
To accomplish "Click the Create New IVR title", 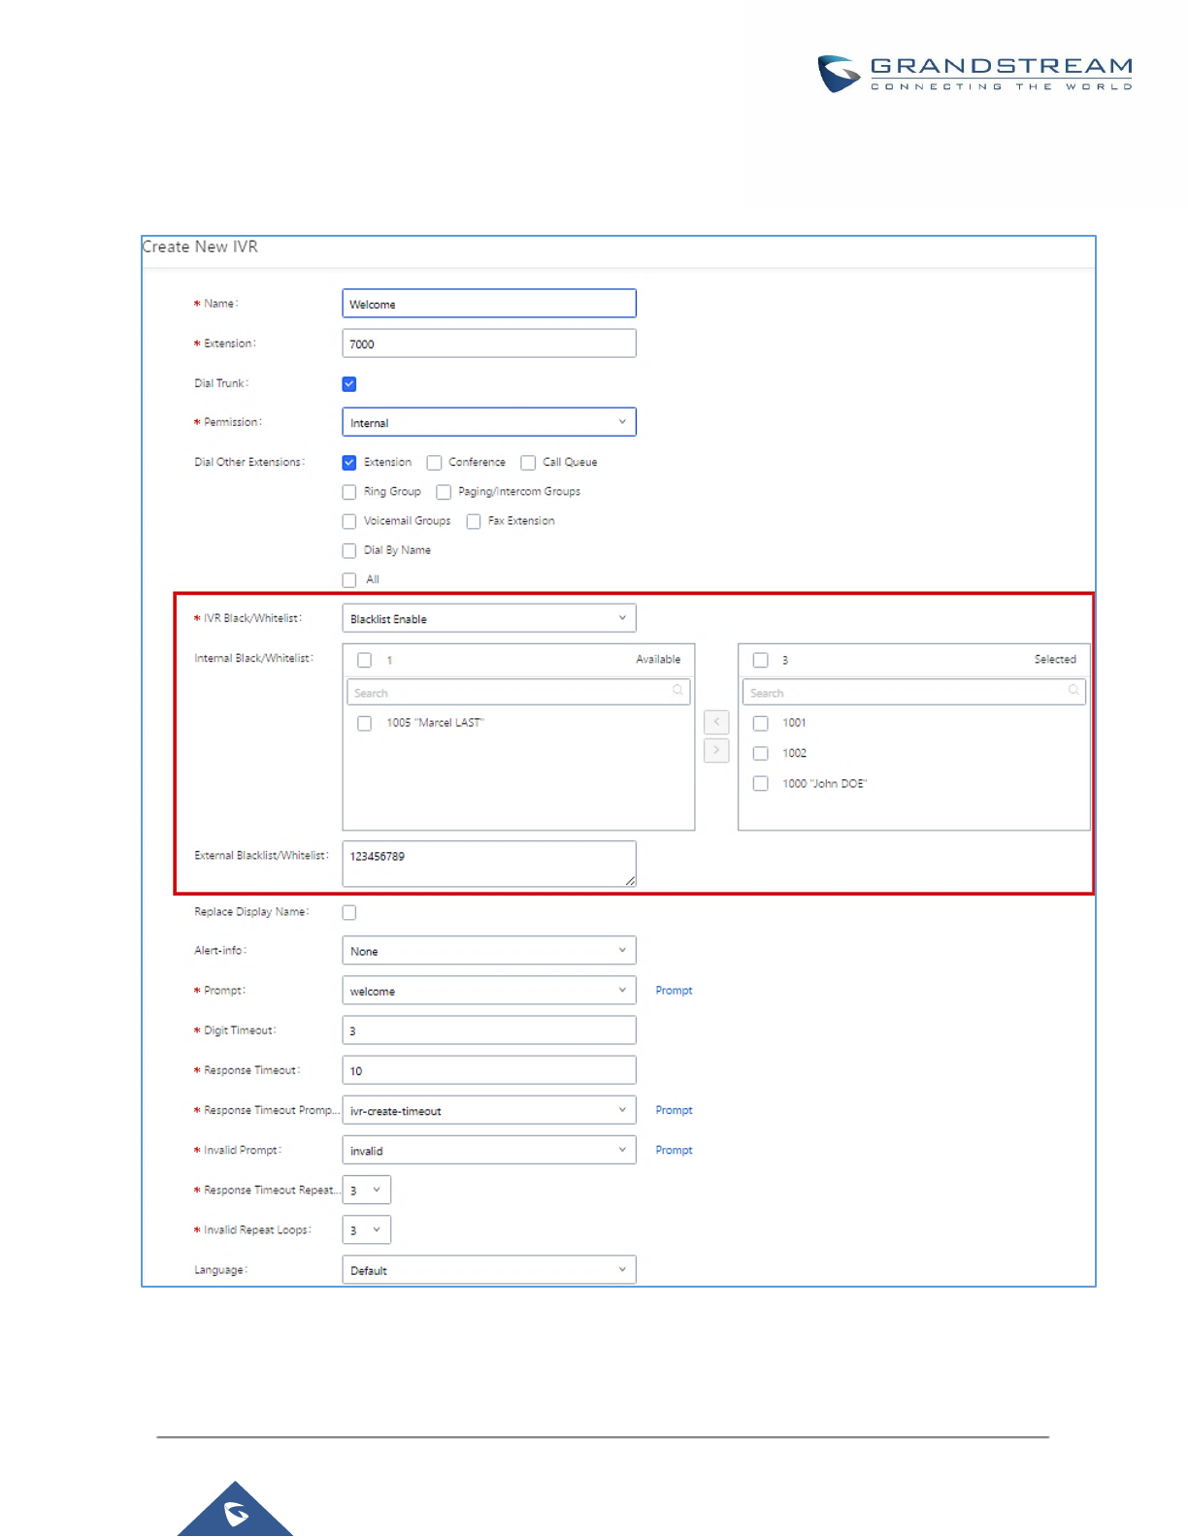I will 200,246.
